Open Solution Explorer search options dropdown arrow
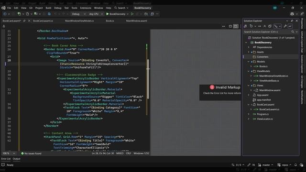This screenshot has height=172, width=306. (x=296, y=32)
